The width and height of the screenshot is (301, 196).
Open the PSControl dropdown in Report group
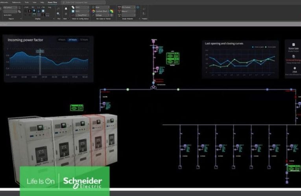[9, 7]
